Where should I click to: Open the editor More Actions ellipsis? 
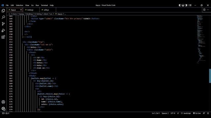point(208,10)
